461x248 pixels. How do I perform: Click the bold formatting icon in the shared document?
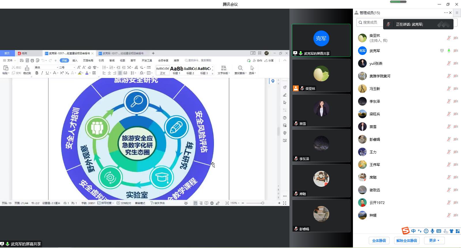tap(37, 73)
